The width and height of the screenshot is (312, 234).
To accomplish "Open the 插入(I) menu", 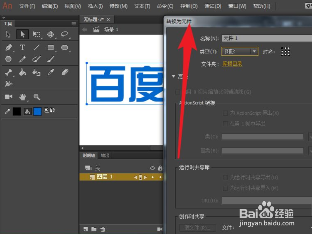I will tap(95, 6).
